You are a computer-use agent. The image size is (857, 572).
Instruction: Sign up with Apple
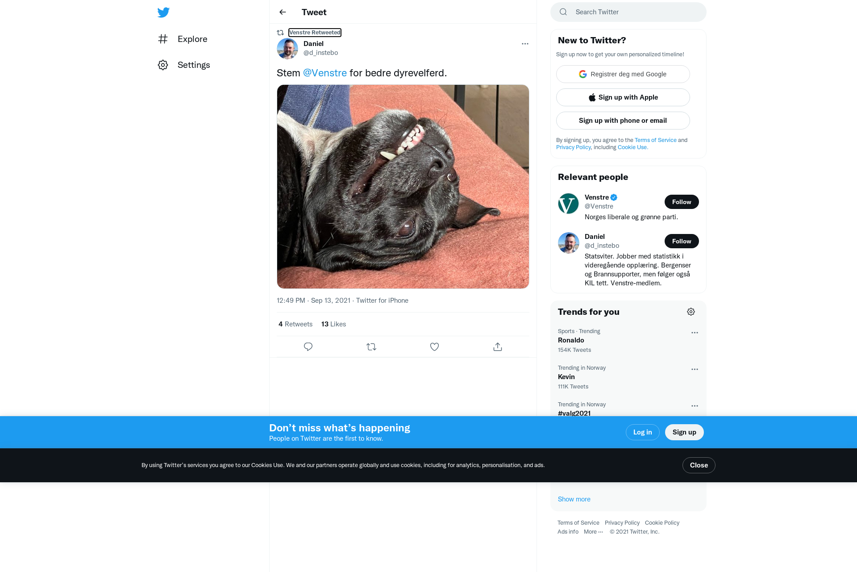(x=623, y=97)
